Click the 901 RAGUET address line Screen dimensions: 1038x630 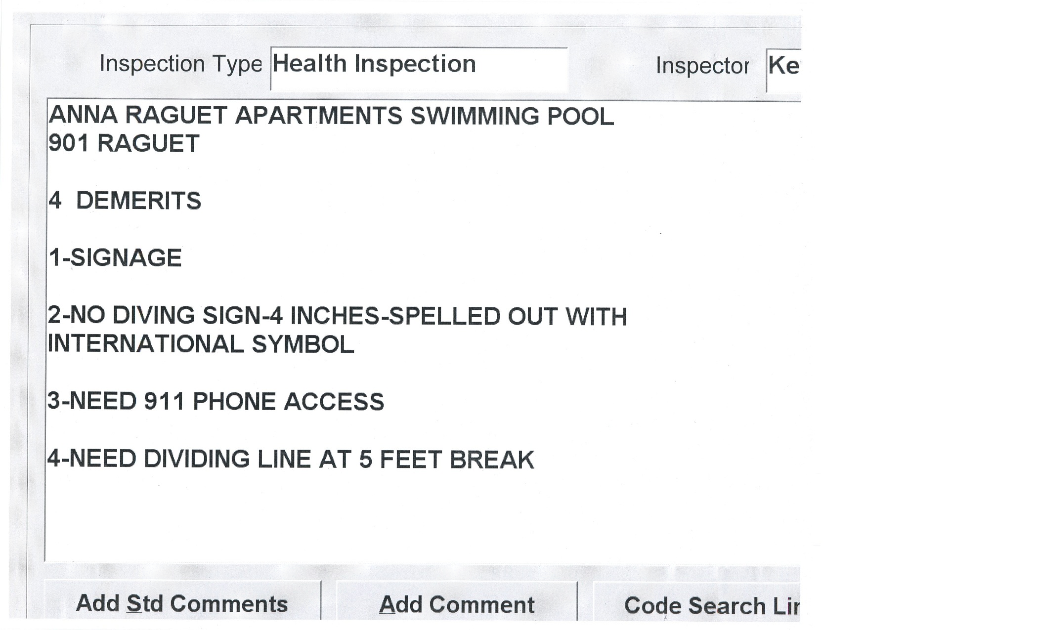click(124, 144)
